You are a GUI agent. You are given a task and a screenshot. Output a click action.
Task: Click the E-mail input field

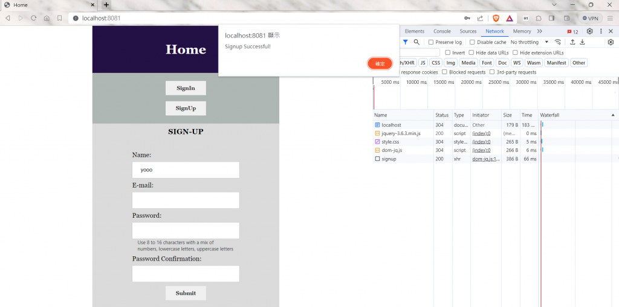point(186,200)
